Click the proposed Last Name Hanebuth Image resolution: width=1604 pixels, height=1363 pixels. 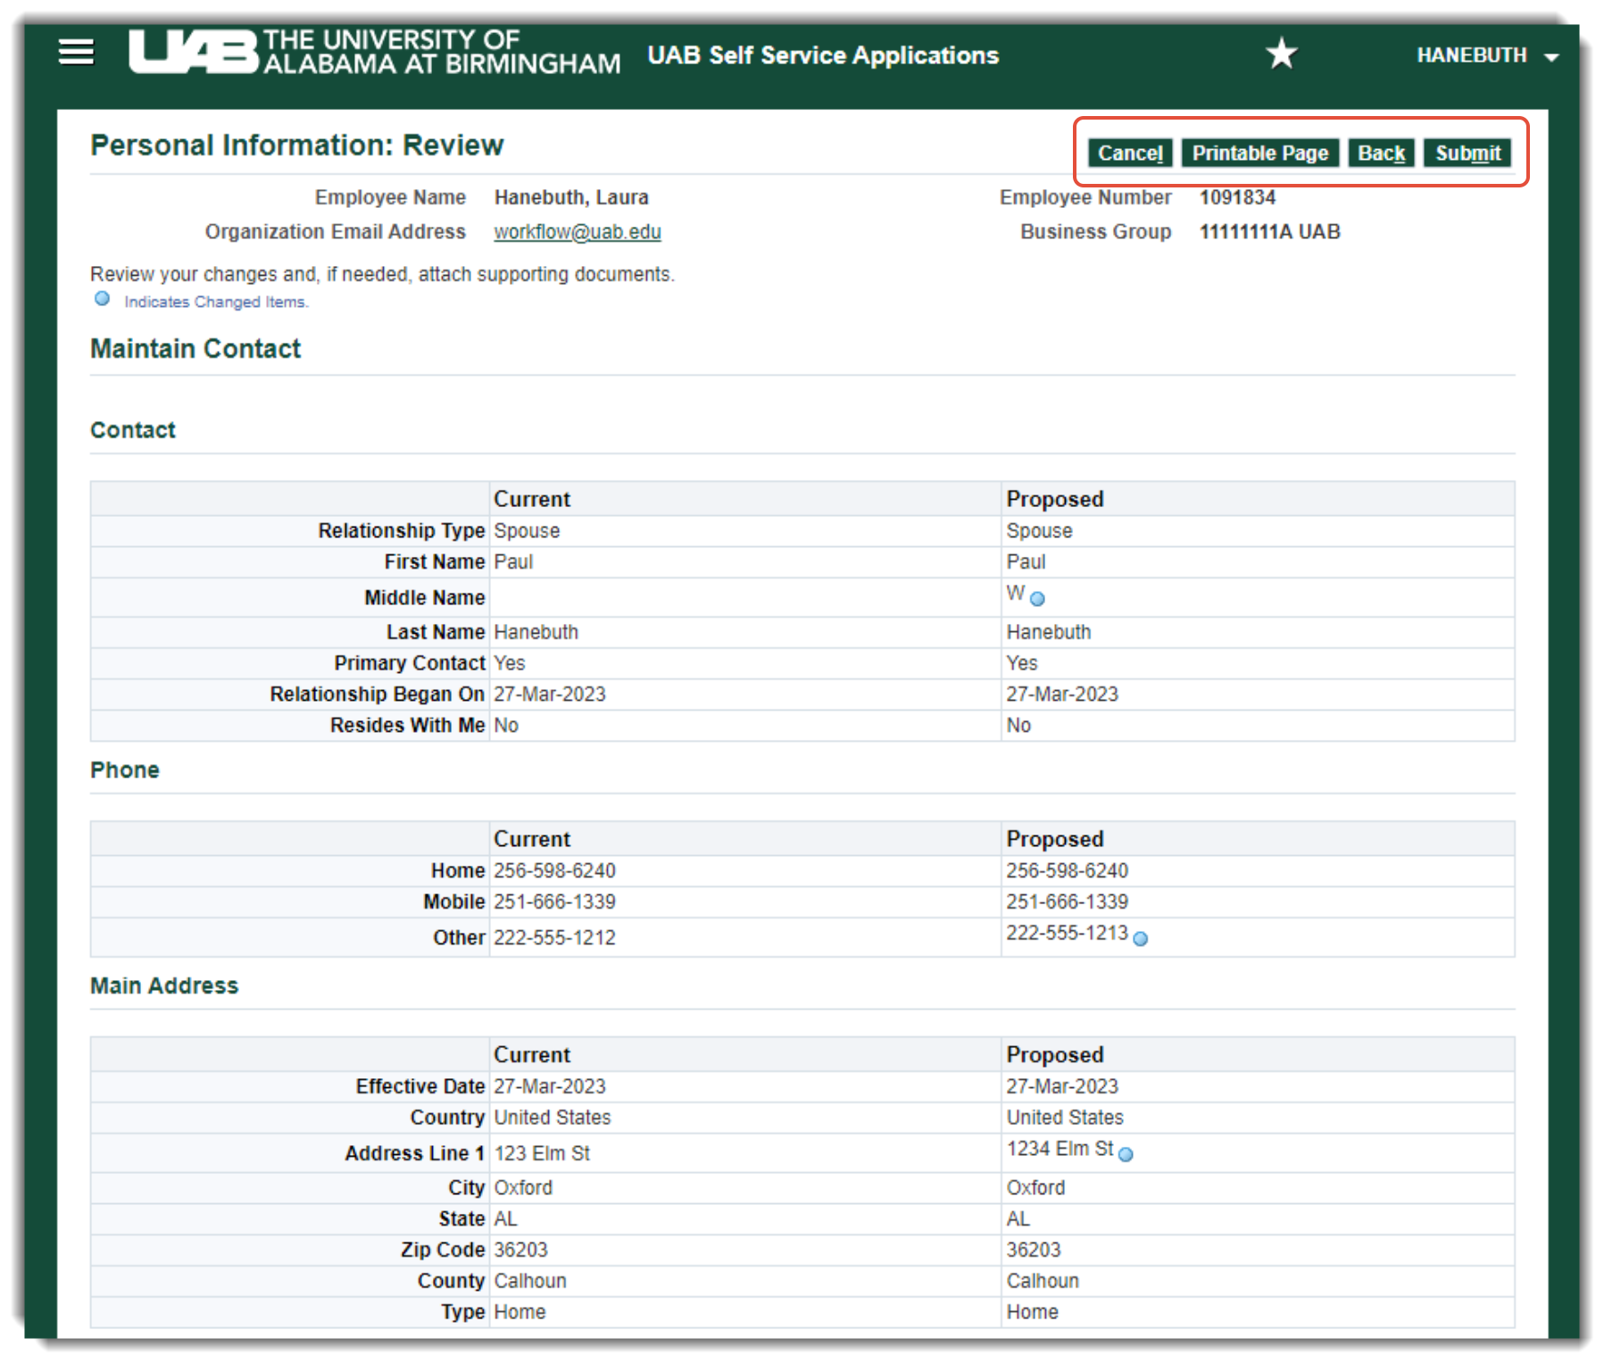click(1049, 633)
